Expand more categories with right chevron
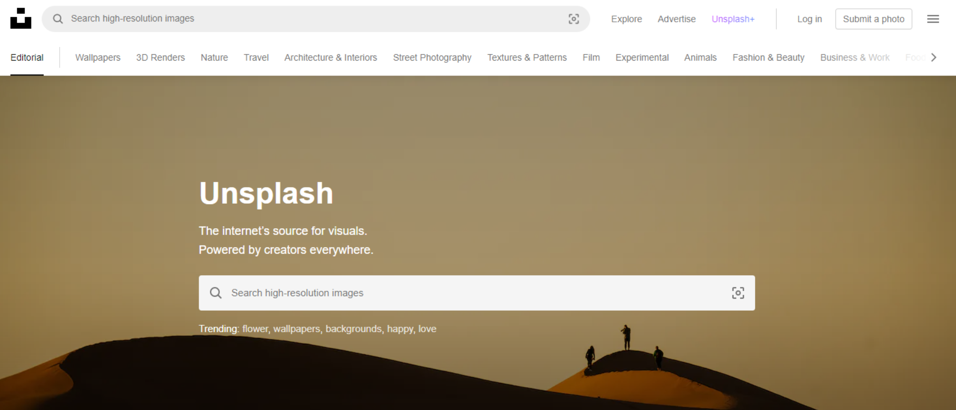Screen dimensions: 956x410 [934, 57]
